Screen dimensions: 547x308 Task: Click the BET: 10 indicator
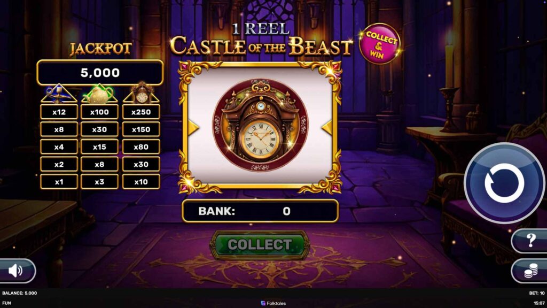(536, 293)
